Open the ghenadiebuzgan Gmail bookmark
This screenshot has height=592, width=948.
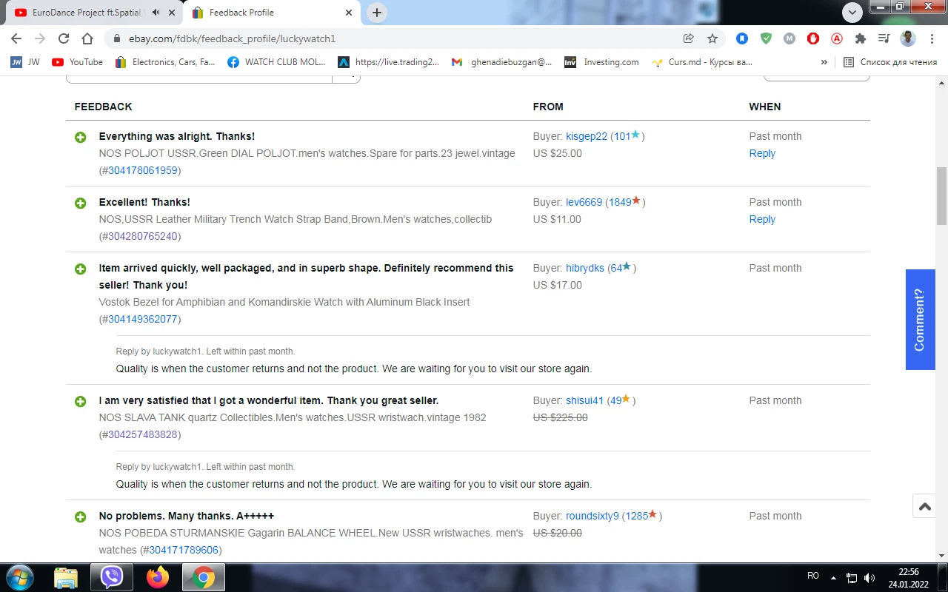(501, 62)
